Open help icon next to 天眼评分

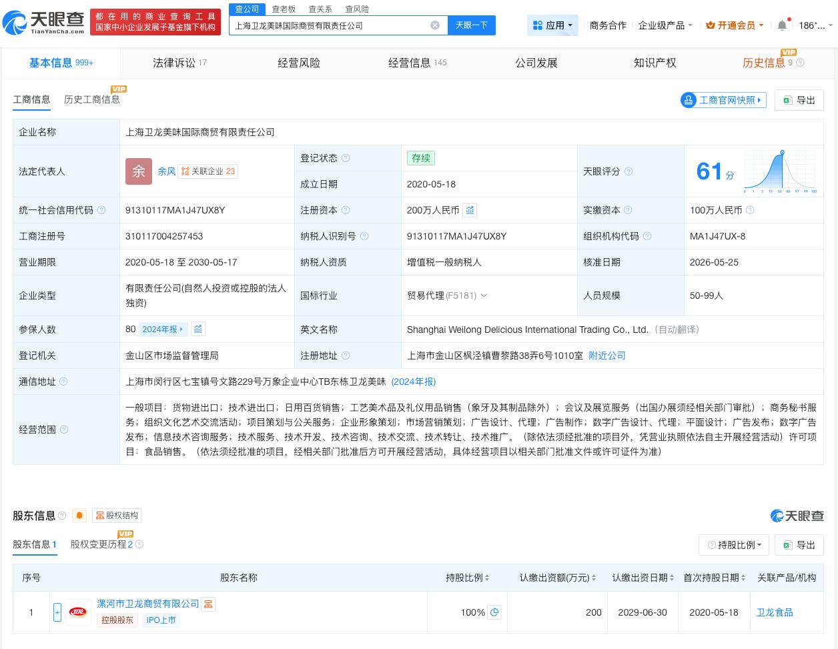click(628, 171)
